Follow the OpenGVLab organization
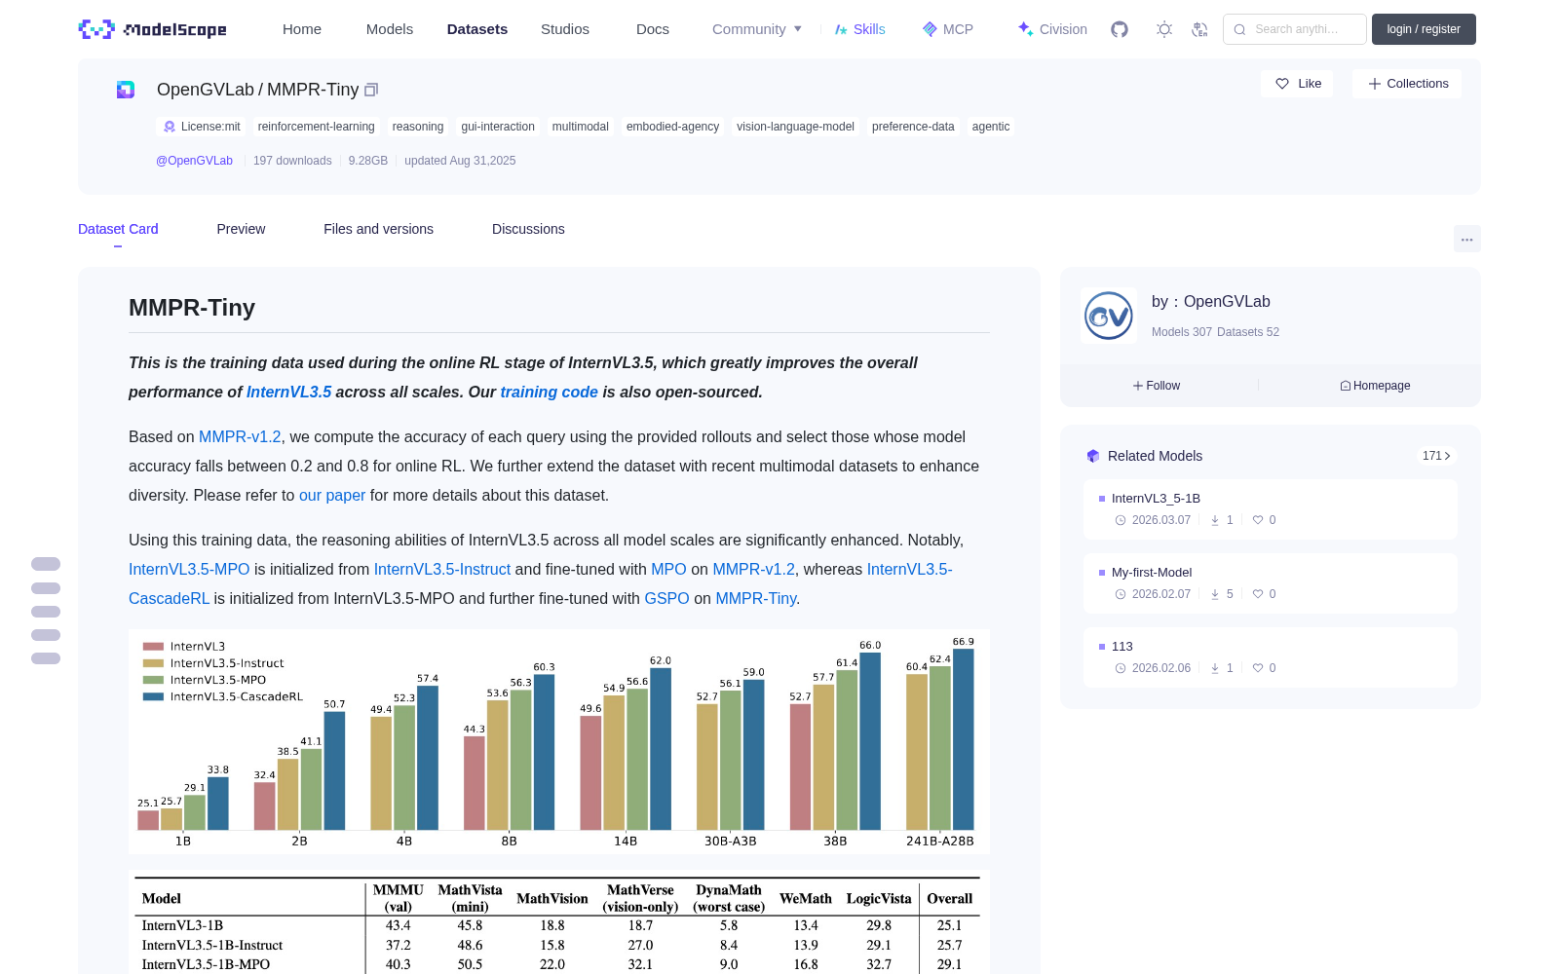The height and width of the screenshot is (974, 1559). (1157, 386)
